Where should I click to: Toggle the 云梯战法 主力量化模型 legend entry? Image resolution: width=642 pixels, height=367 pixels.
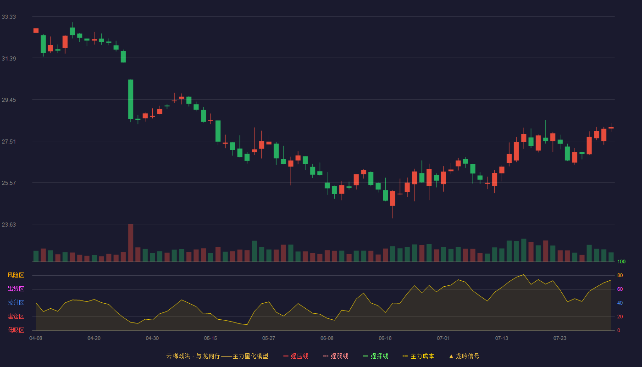tap(217, 356)
